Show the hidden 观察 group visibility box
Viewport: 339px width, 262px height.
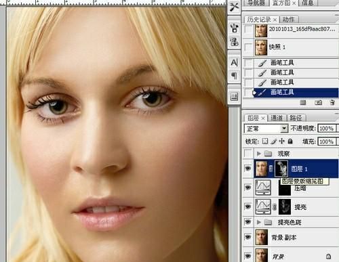coord(248,154)
